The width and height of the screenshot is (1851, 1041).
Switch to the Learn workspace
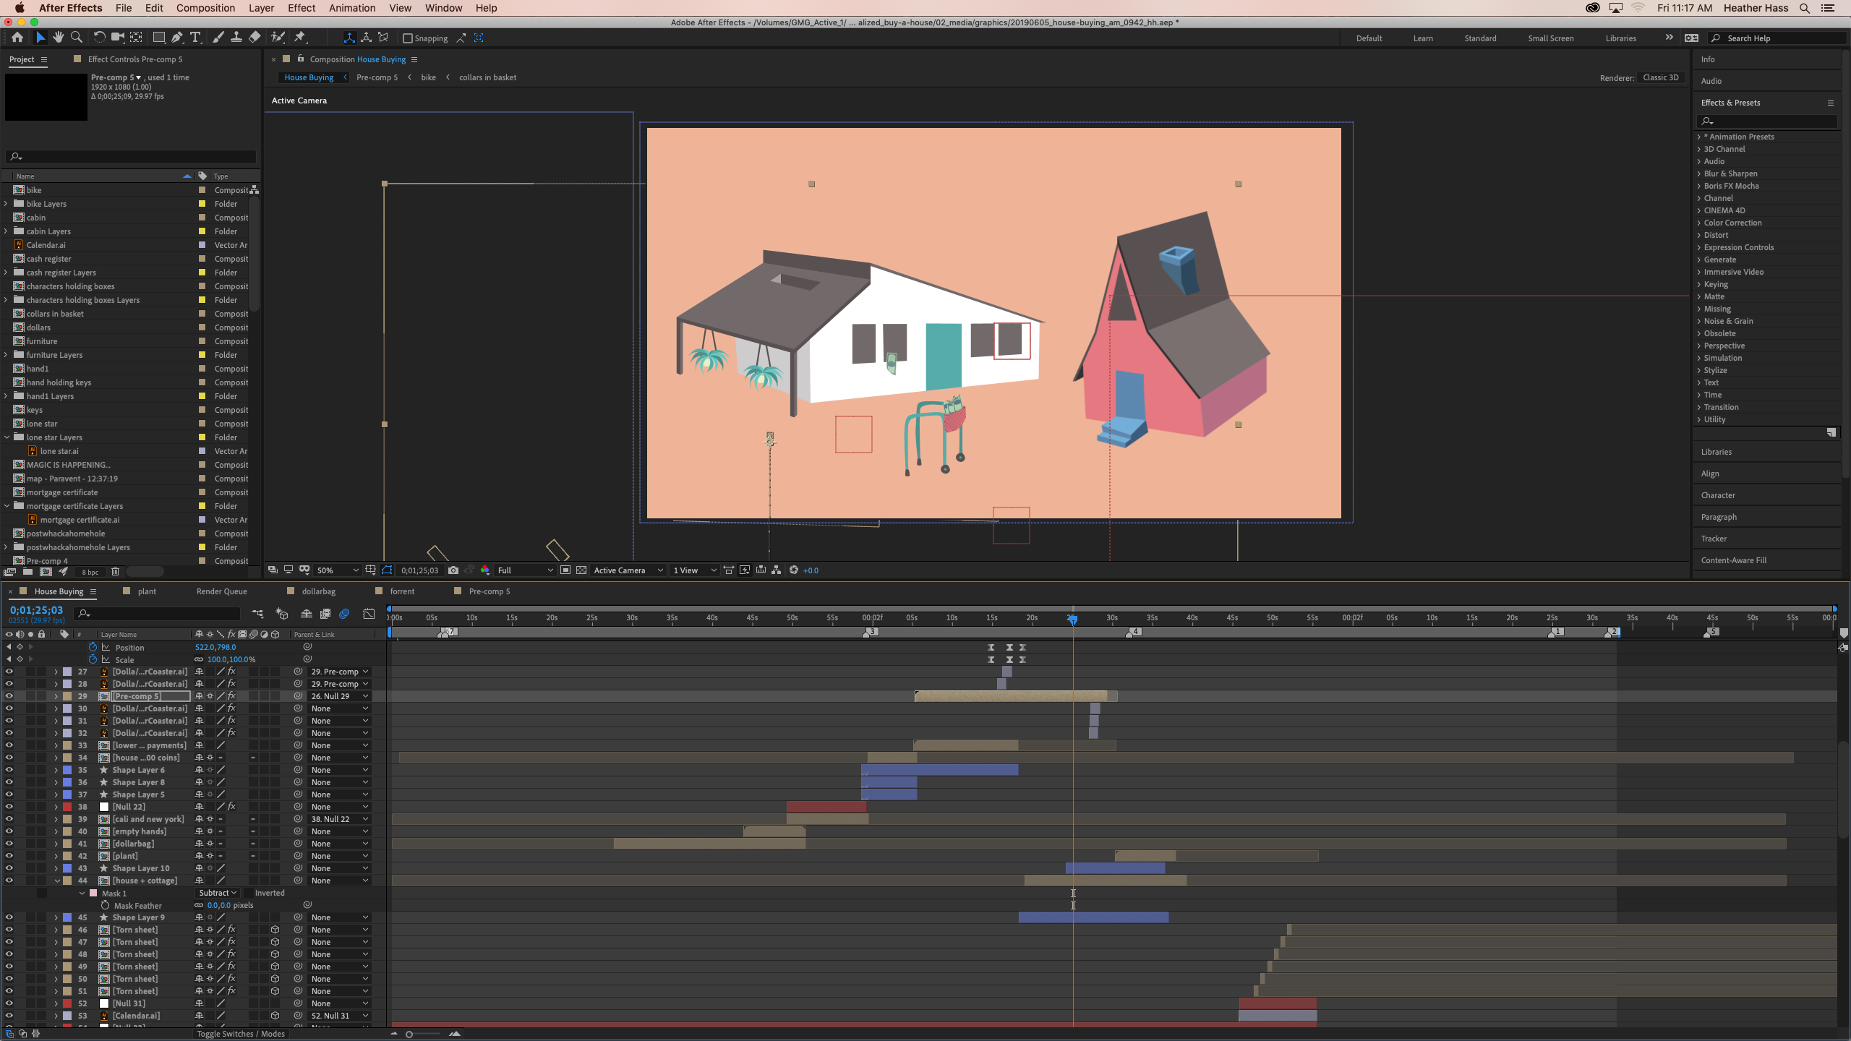pos(1423,38)
